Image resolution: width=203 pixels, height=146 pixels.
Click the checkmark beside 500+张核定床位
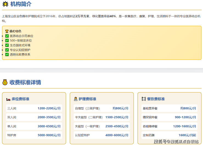7,40
